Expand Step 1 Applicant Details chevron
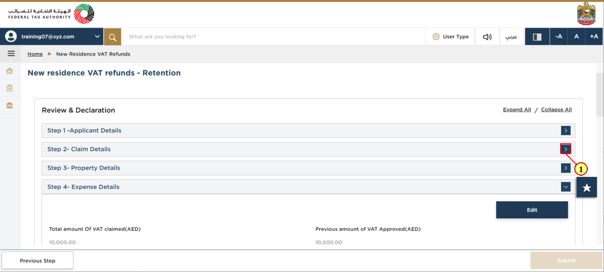 (x=565, y=131)
